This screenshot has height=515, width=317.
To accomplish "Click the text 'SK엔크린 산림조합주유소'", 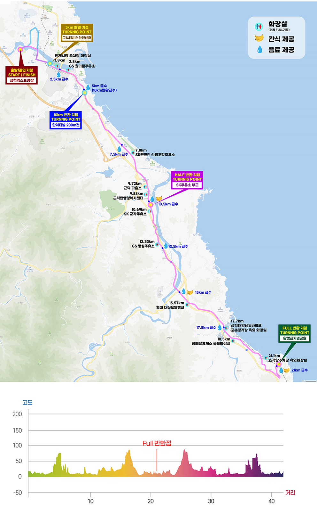I will 155,155.
